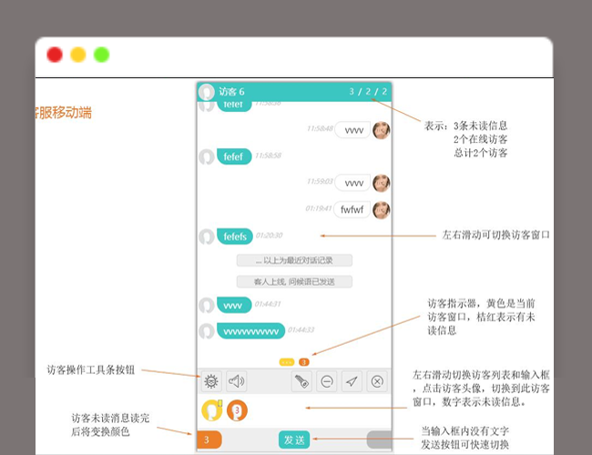Select the flashlight icon in visitor toolbar

coord(301,381)
